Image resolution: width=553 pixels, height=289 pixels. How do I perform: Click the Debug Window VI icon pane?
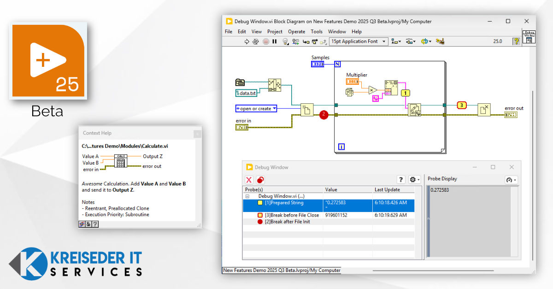(x=529, y=37)
